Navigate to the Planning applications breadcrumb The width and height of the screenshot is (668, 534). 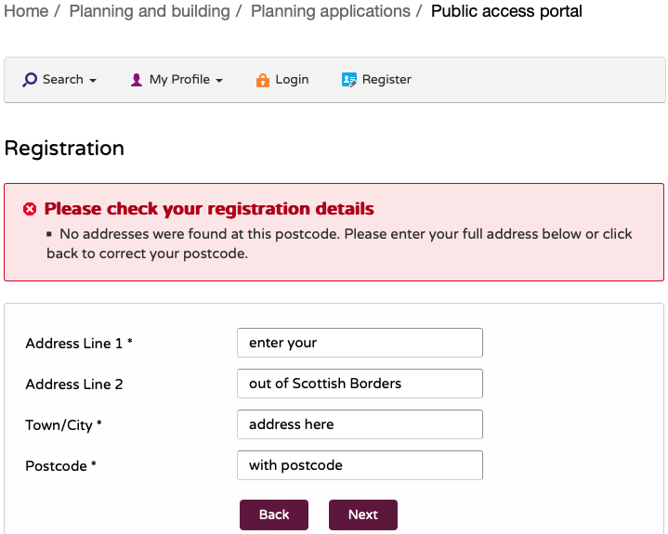331,12
